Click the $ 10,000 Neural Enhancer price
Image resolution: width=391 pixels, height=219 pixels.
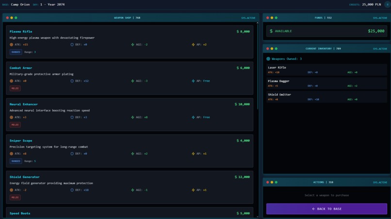click(x=242, y=104)
